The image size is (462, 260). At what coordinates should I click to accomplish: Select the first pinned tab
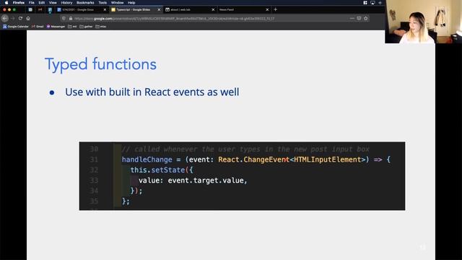[x=30, y=9]
